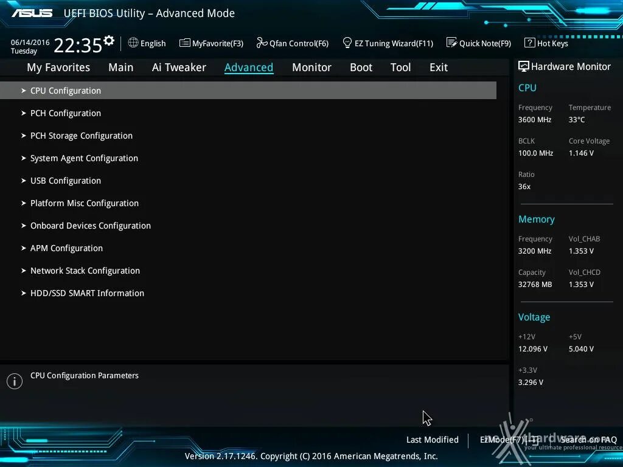
Task: Open the clock settings gear icon
Action: (109, 41)
